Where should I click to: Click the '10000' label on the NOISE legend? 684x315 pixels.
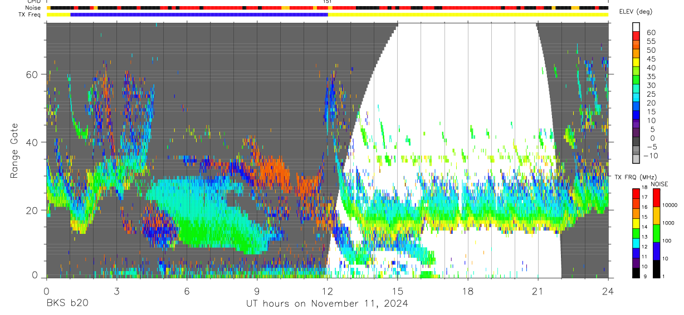pos(669,205)
